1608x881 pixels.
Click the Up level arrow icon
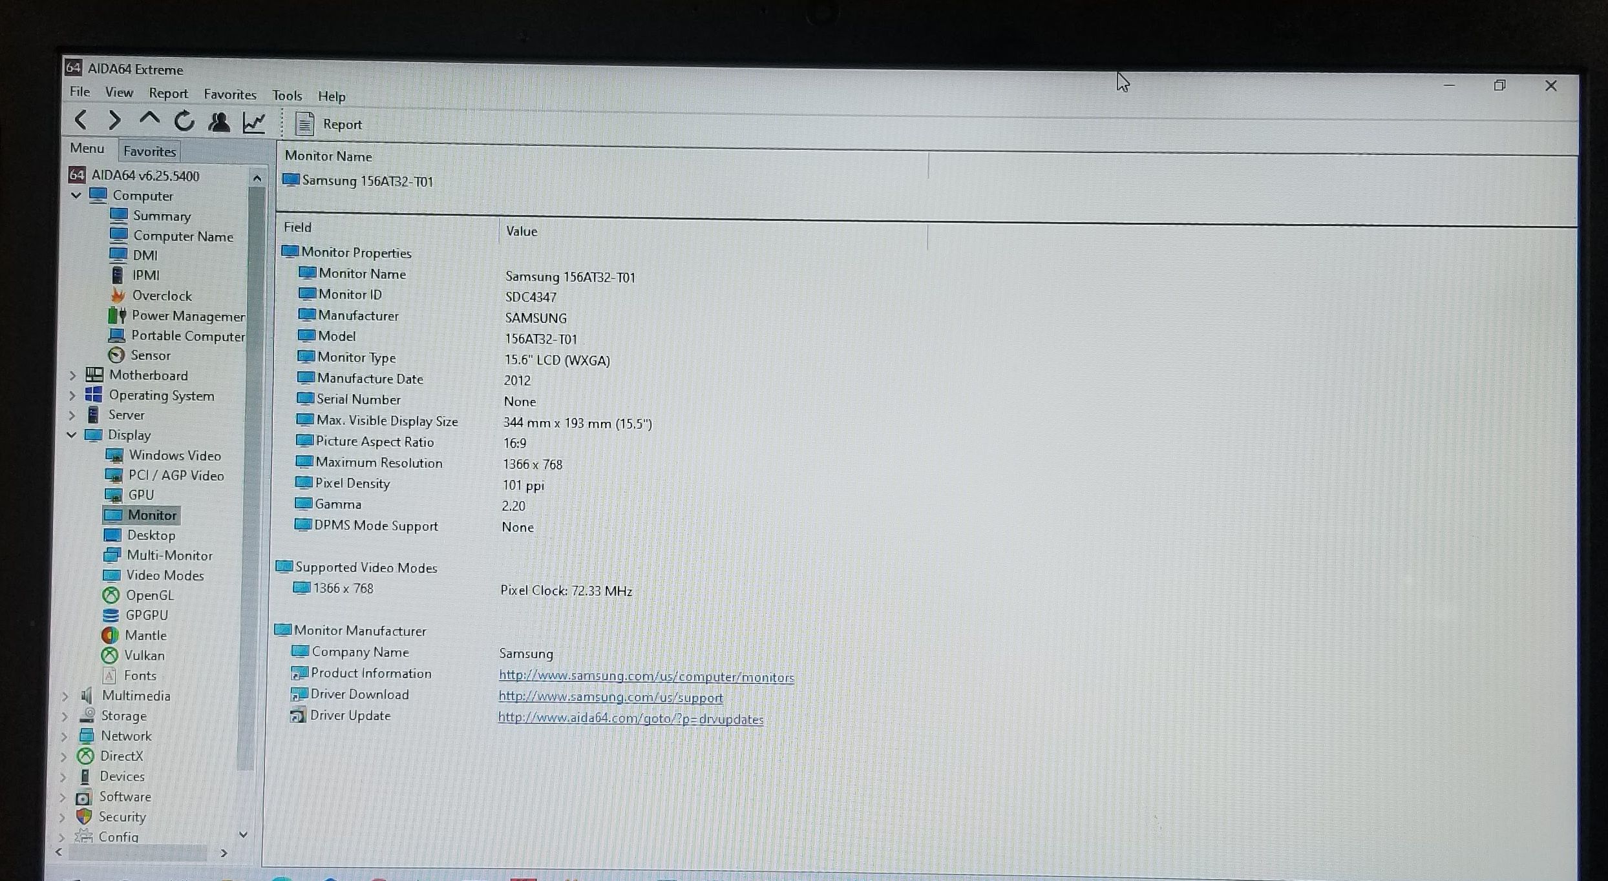(x=149, y=119)
